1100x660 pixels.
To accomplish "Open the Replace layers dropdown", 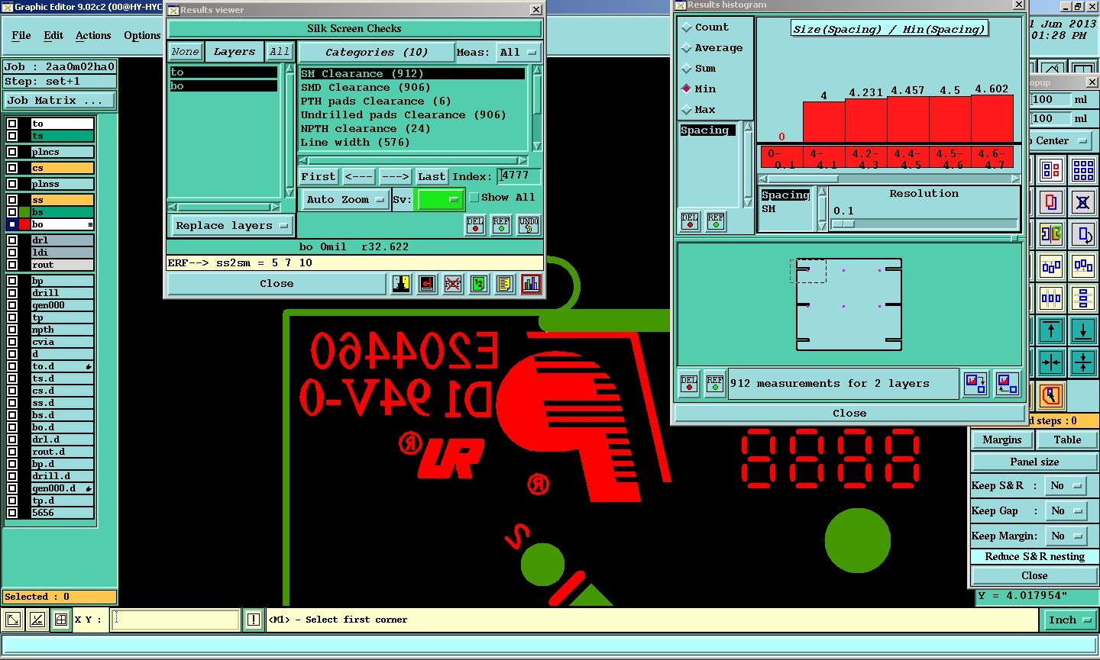I will (231, 226).
